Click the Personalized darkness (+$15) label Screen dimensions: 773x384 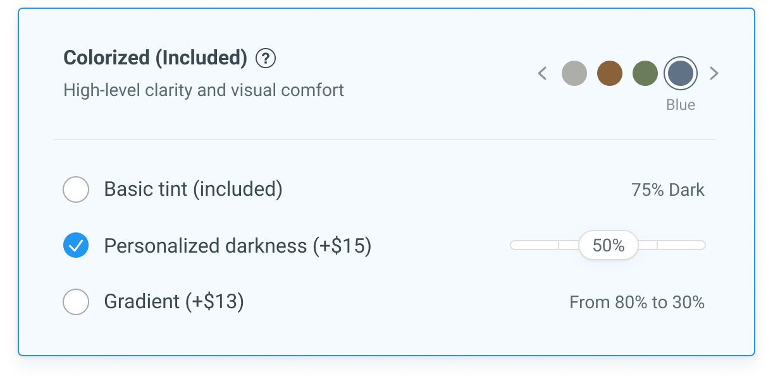tap(238, 245)
